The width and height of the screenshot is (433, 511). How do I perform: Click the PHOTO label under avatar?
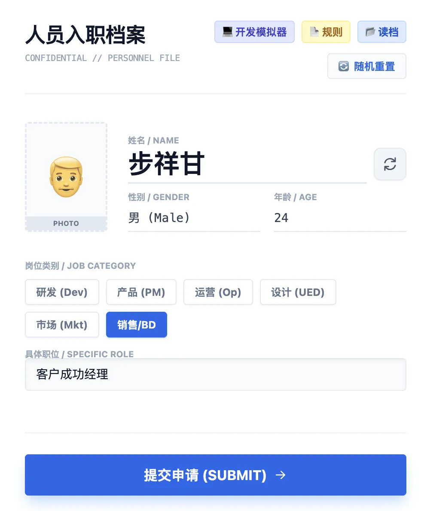[66, 223]
